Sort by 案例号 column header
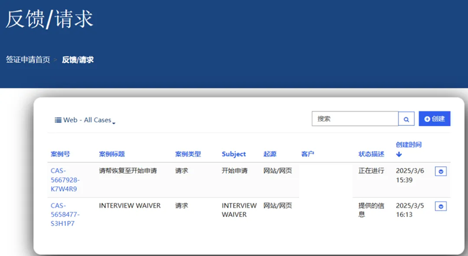The image size is (468, 256). coord(60,154)
